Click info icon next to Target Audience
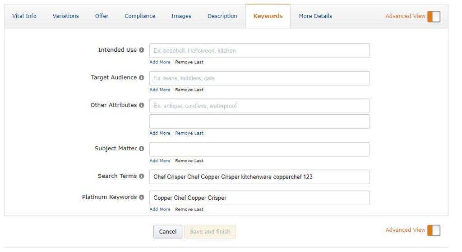Viewport: 462px width, 252px height. point(141,77)
